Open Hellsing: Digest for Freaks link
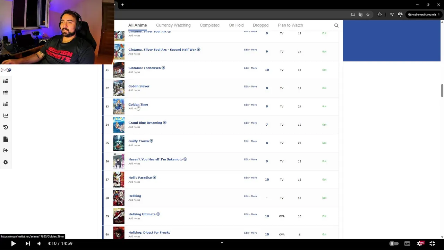444x250 pixels. coord(149,233)
